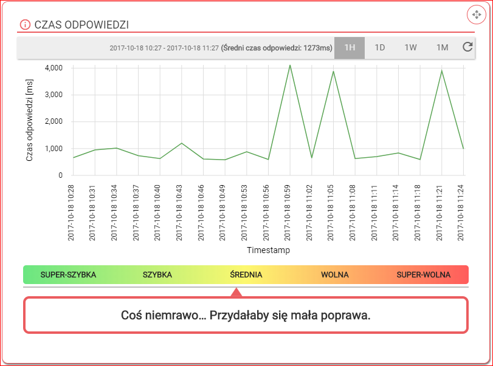493x366 pixels.
Task: Click the WOLNA segment of speed scale
Action: click(x=335, y=274)
